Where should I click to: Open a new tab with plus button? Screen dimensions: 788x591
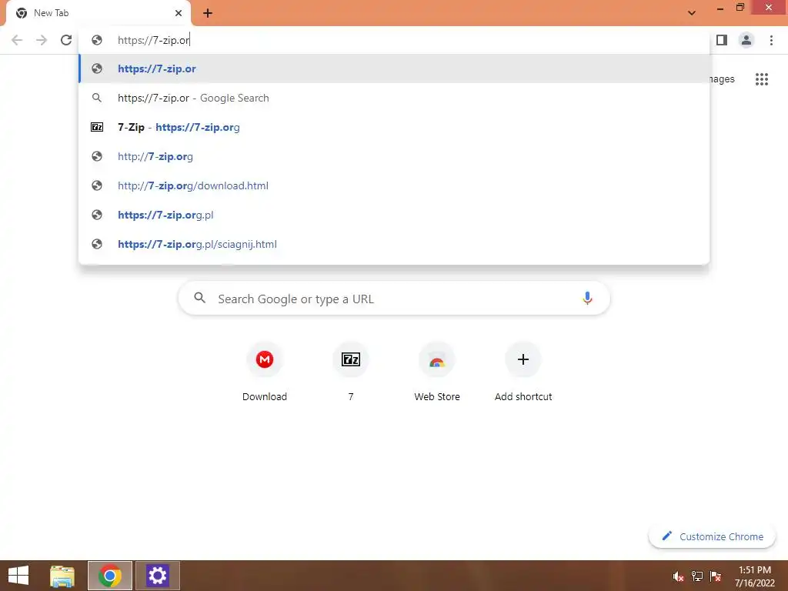(208, 13)
